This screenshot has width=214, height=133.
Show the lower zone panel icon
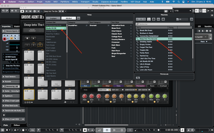[200, 11]
